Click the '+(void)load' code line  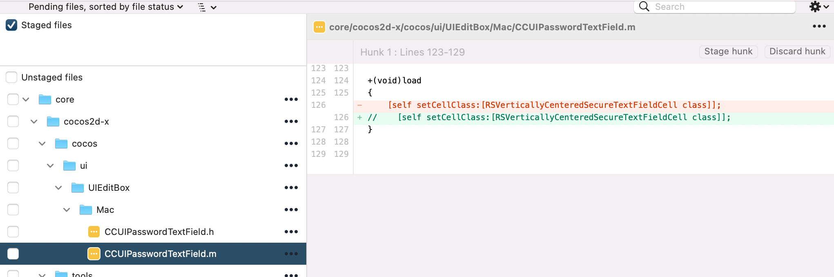(x=394, y=80)
